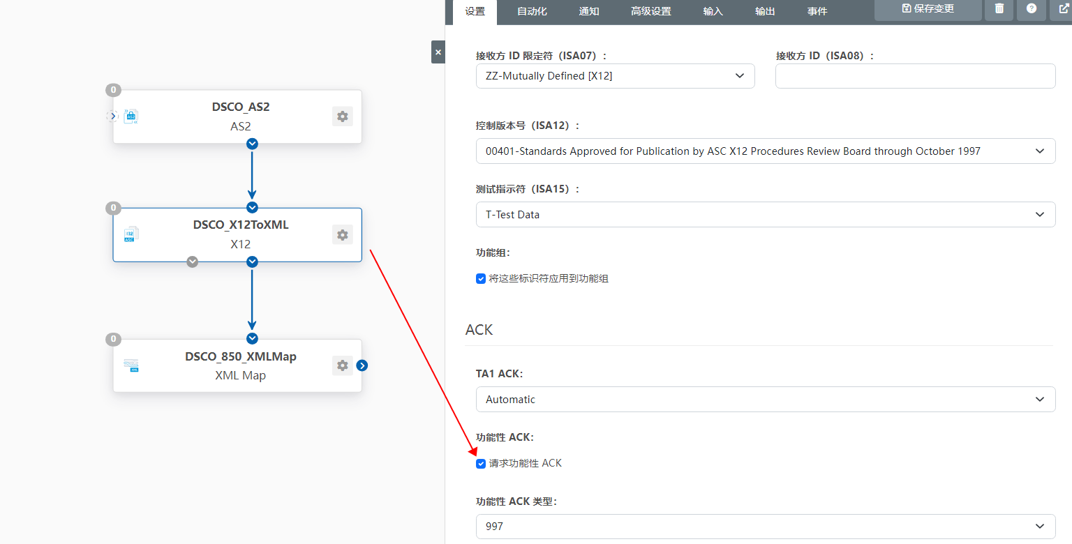1072x544 pixels.
Task: Open 接收方 ID 限定符 (ISA07) dropdown
Action: (x=616, y=76)
